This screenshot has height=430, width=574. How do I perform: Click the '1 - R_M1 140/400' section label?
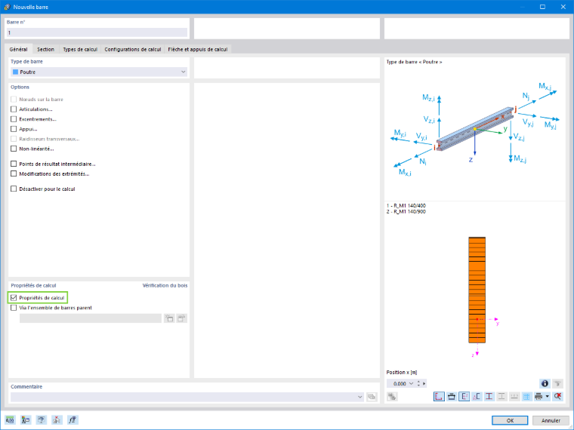click(406, 205)
